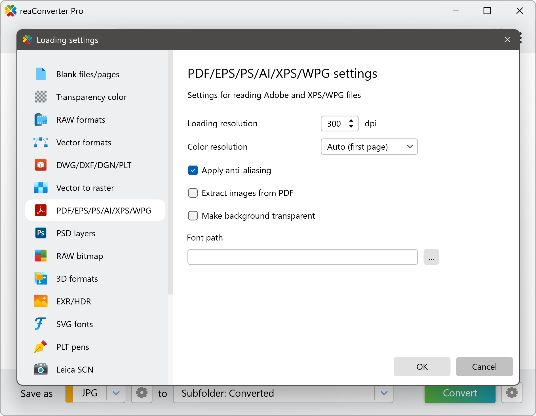Click the Vector formats bezier icon

point(41,142)
